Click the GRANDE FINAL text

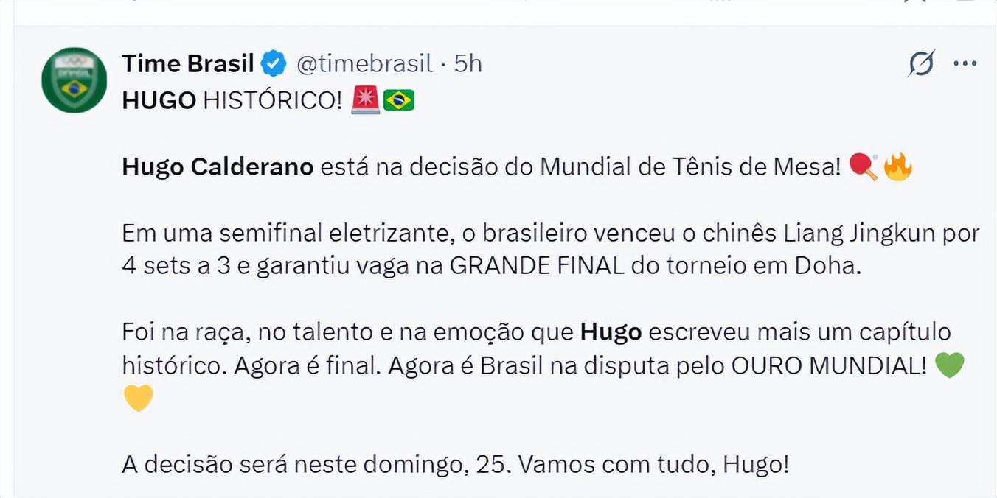coord(537,267)
